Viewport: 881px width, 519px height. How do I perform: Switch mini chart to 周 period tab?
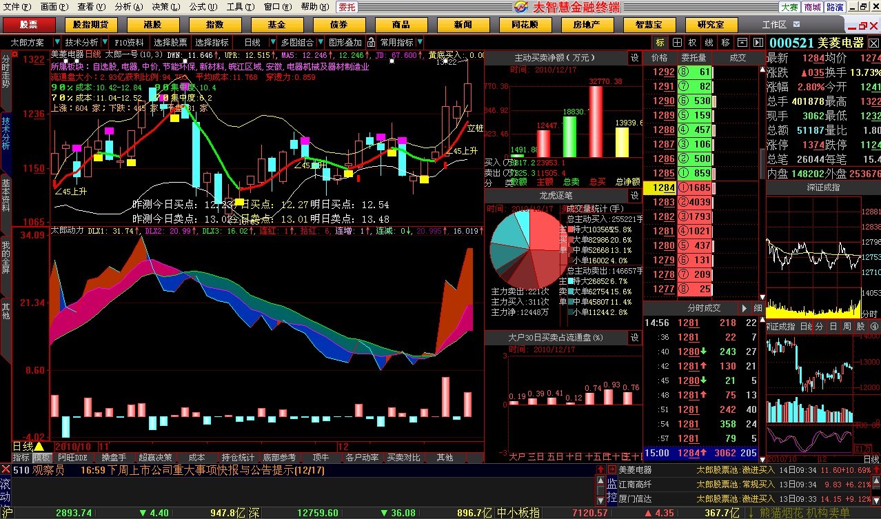tap(847, 327)
